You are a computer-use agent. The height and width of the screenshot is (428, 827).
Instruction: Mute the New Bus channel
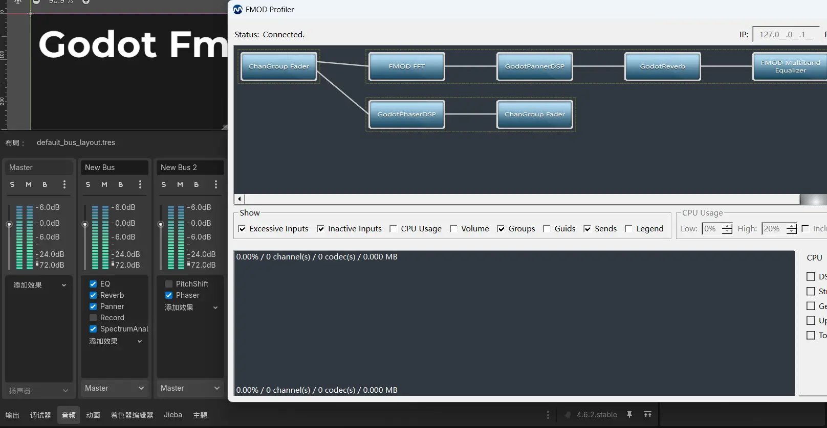[x=104, y=184]
